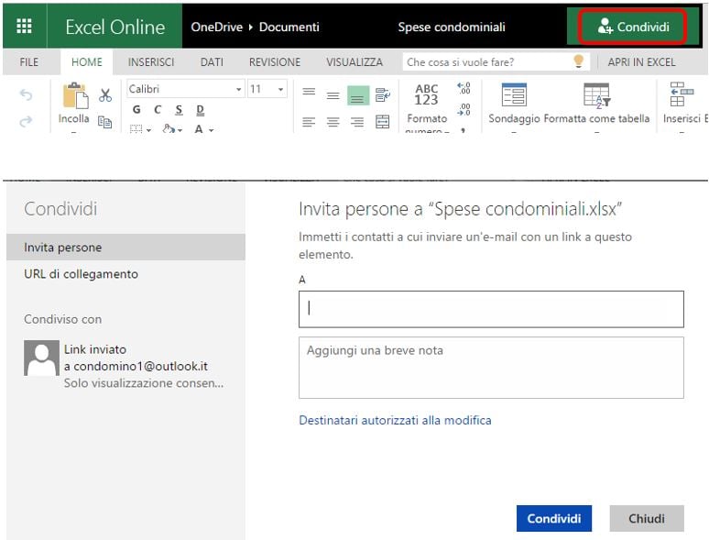Apply bold with the G button
The width and height of the screenshot is (709, 540).
136,109
